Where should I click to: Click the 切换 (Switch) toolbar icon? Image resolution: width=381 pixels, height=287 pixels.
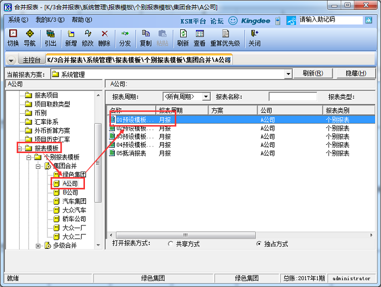13,38
